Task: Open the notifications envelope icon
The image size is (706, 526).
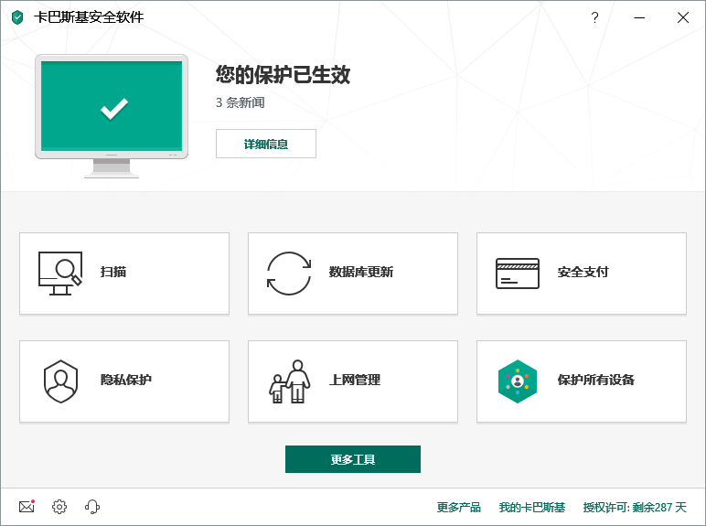Action: (27, 507)
